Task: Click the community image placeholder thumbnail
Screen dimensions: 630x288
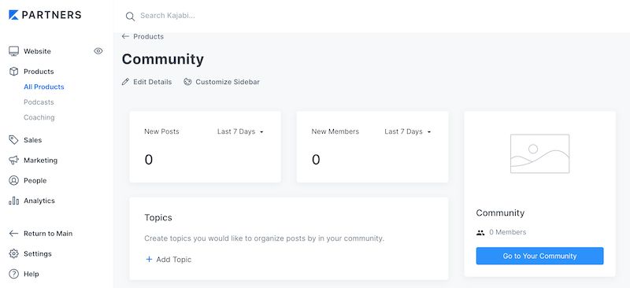Action: [x=539, y=153]
